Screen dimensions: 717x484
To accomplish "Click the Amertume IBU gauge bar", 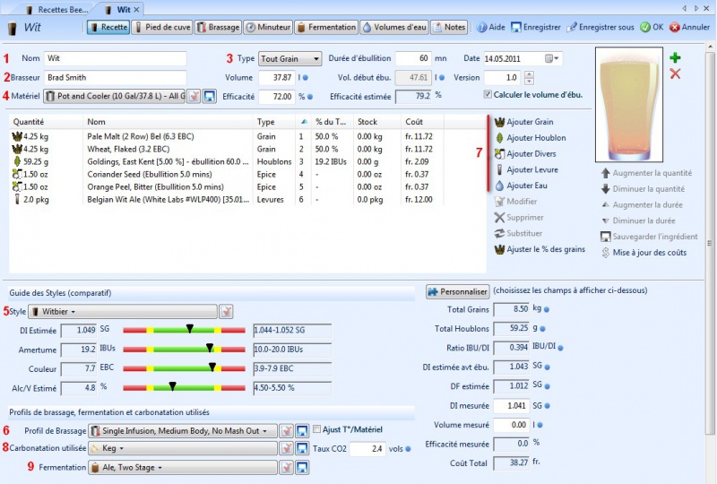I will point(184,350).
